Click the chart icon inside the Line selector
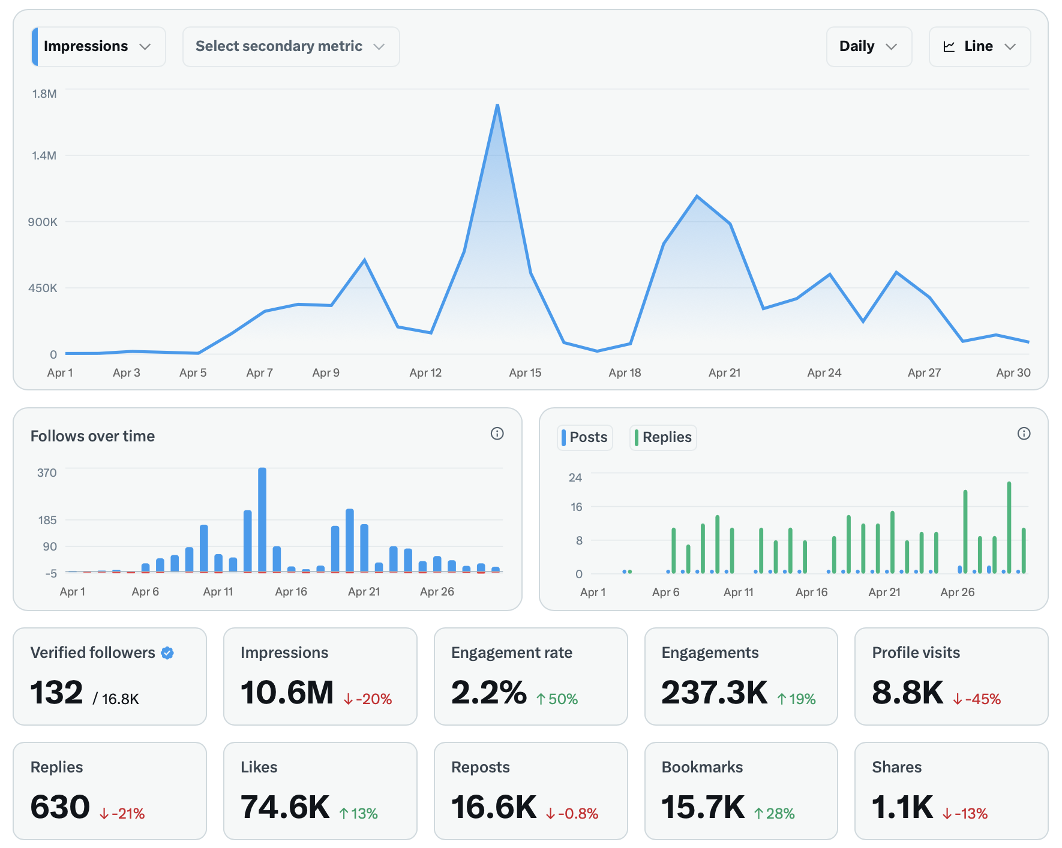 point(949,46)
